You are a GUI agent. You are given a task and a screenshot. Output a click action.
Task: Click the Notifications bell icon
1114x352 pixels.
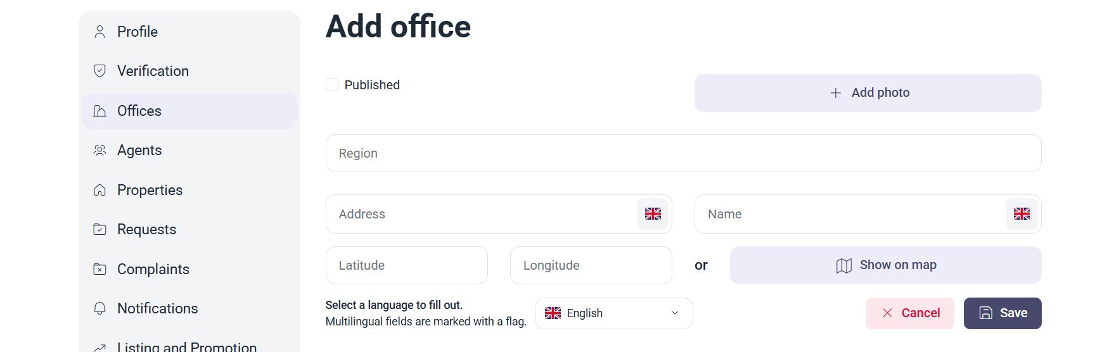coord(99,308)
